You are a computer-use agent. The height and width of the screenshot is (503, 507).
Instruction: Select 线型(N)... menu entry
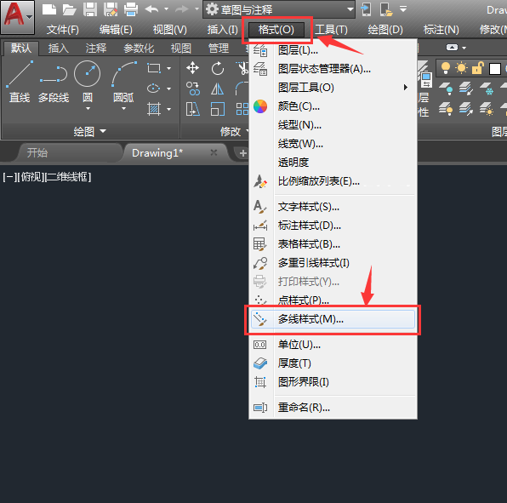click(x=333, y=125)
